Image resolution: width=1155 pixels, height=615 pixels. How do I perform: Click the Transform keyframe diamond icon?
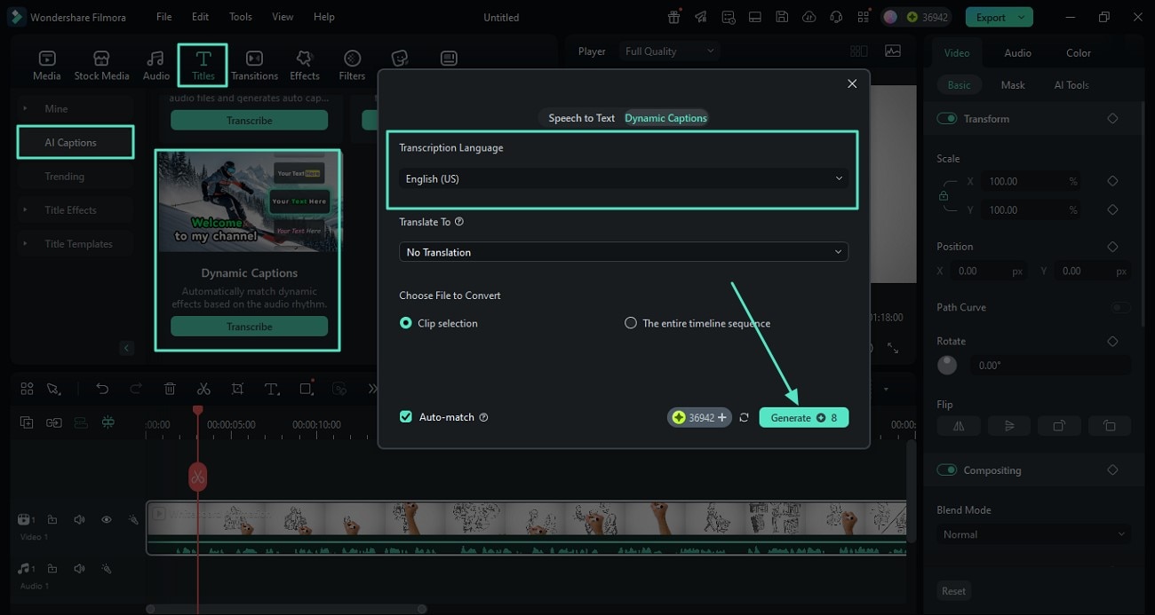[1112, 118]
